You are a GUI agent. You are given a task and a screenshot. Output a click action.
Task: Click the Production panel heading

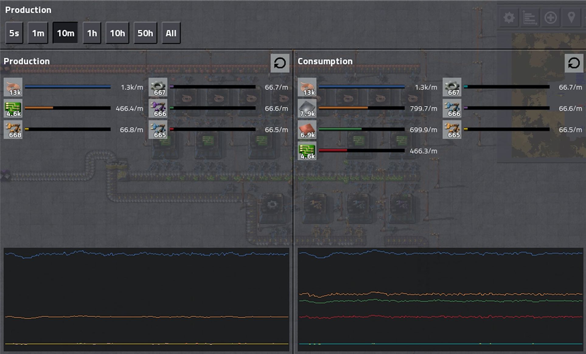[x=27, y=61]
